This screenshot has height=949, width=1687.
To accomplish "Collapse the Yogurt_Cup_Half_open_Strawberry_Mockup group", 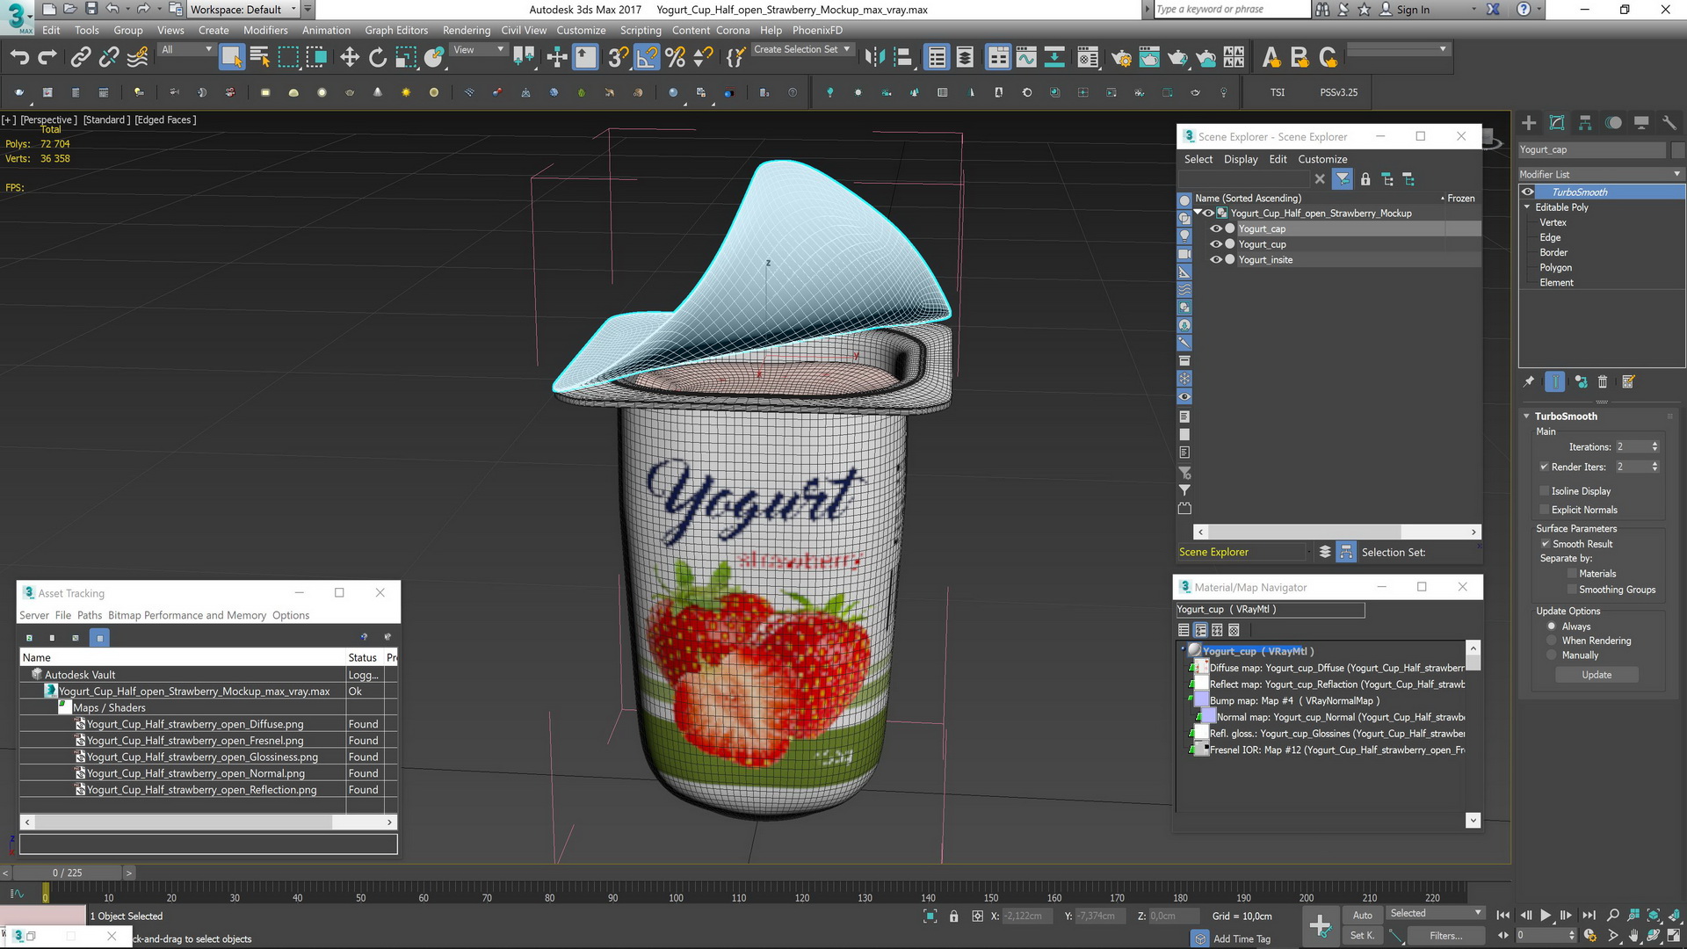I will (x=1198, y=213).
